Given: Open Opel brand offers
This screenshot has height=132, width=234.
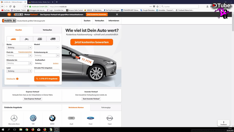Looking at the screenshot, I should [x=110, y=120].
